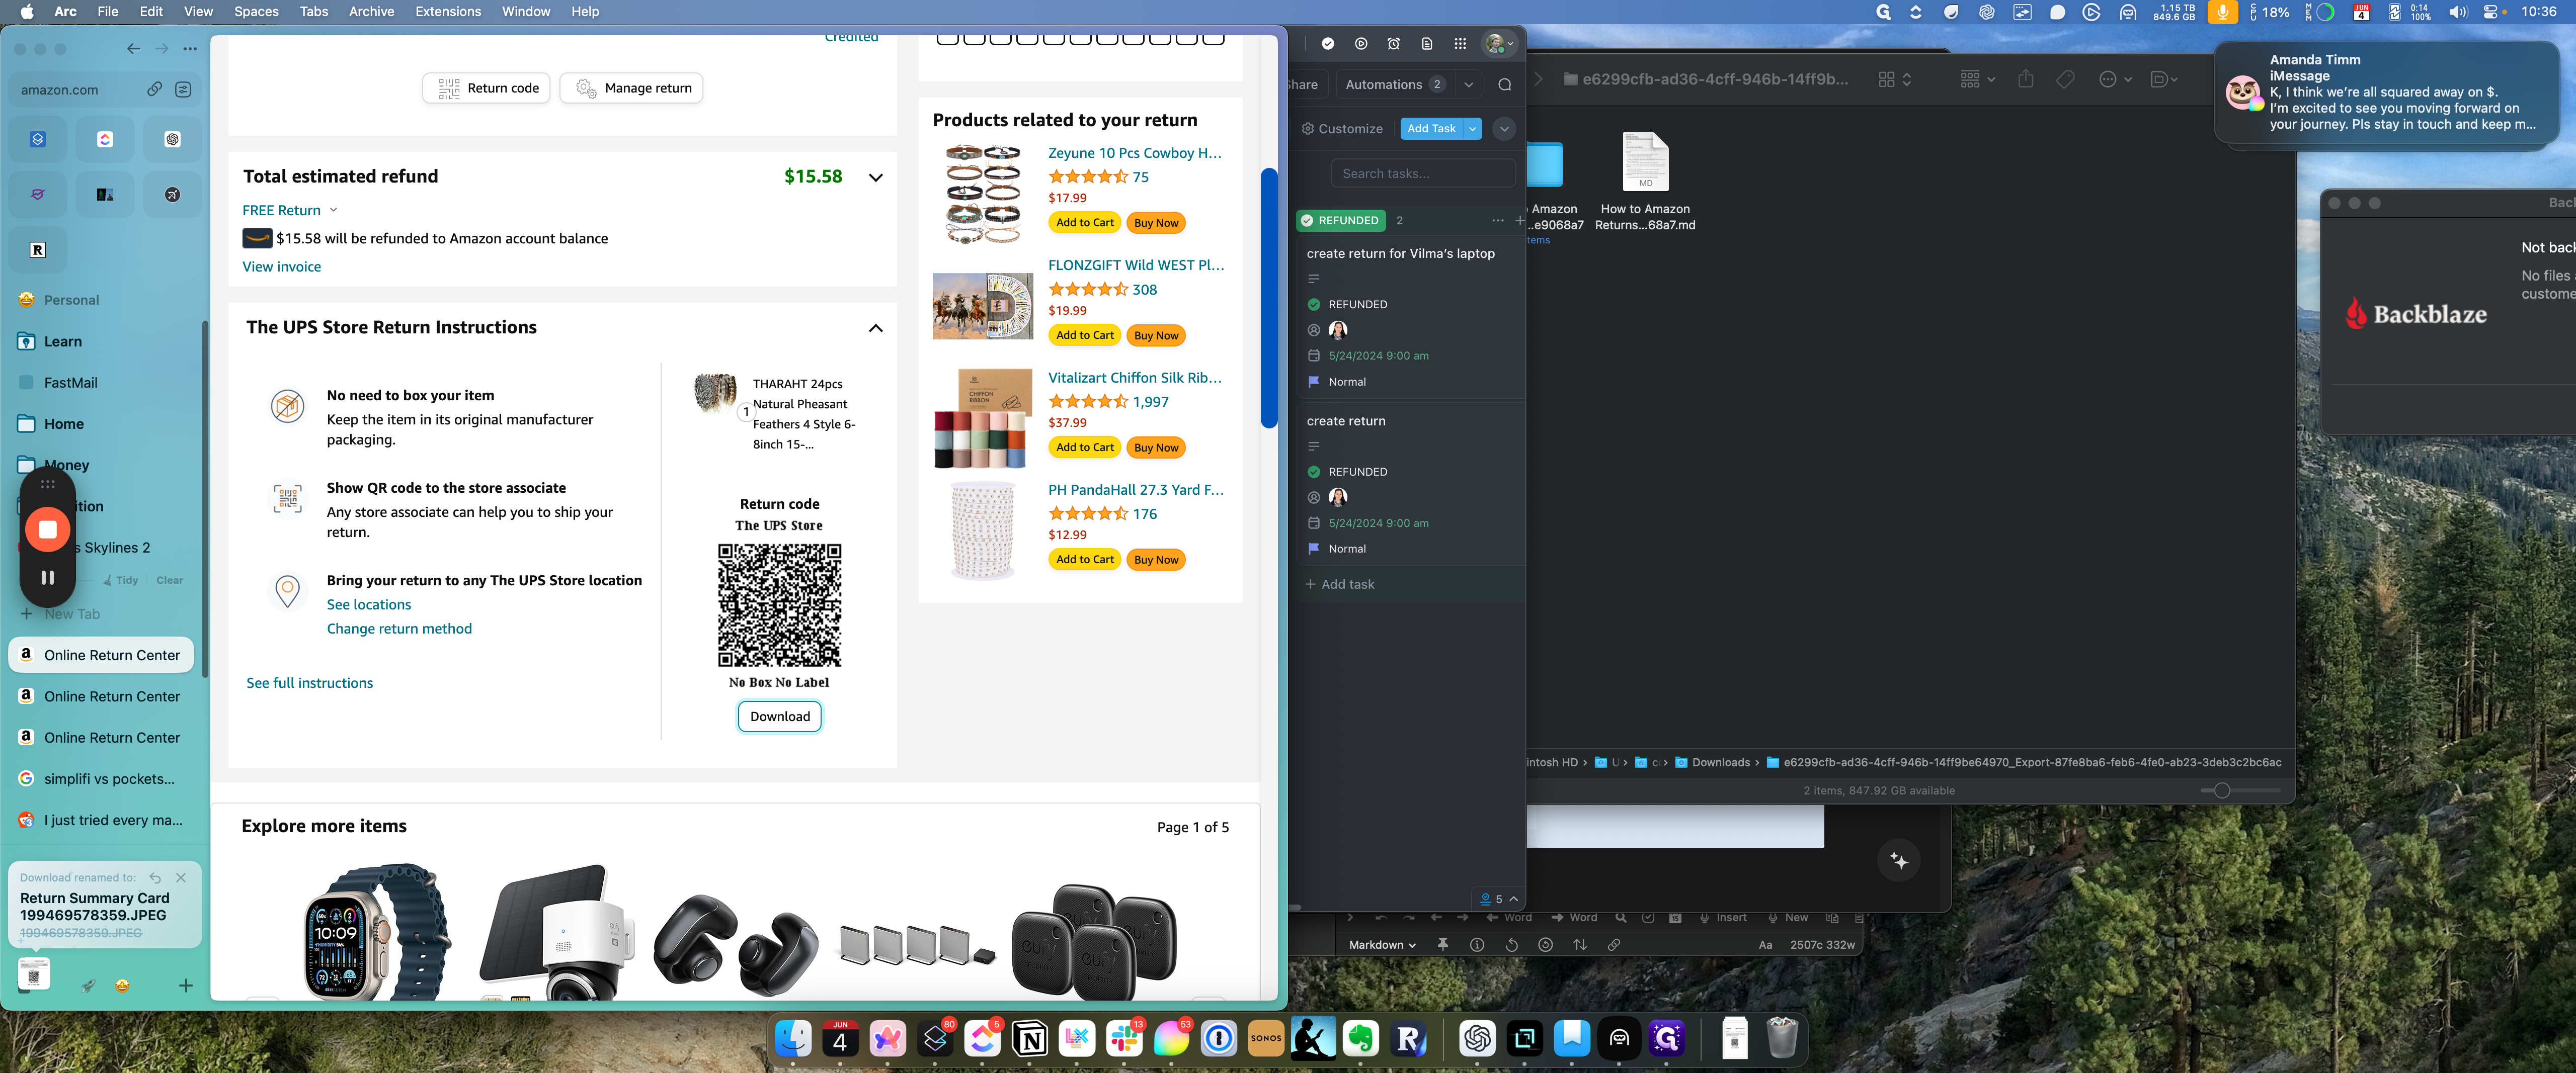Open ClickUp reminders alarm icon

(x=1393, y=43)
